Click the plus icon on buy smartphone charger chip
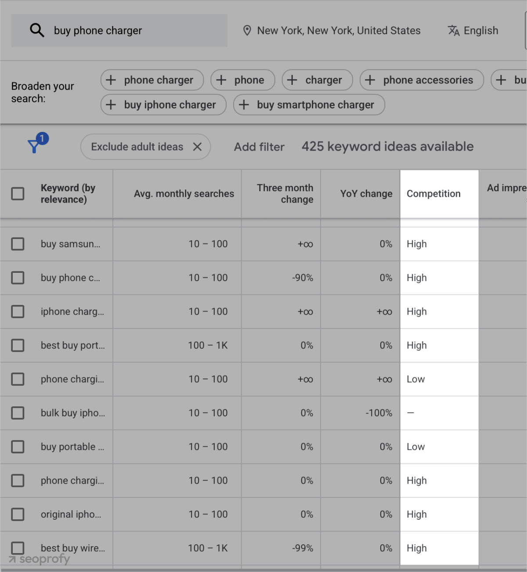This screenshot has width=527, height=572. pos(244,105)
